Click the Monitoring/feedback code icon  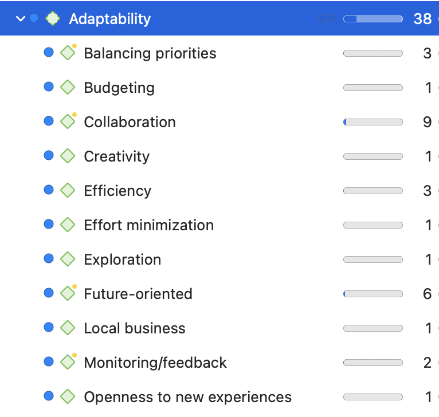click(68, 363)
